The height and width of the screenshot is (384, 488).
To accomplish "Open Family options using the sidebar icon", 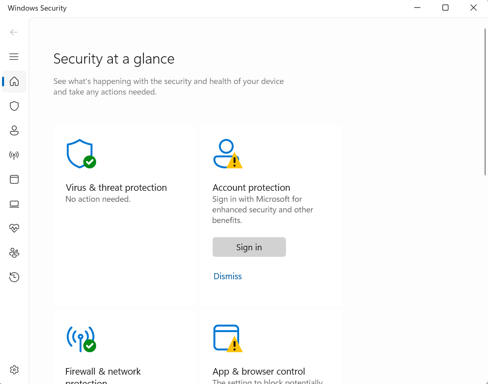I will click(x=14, y=253).
